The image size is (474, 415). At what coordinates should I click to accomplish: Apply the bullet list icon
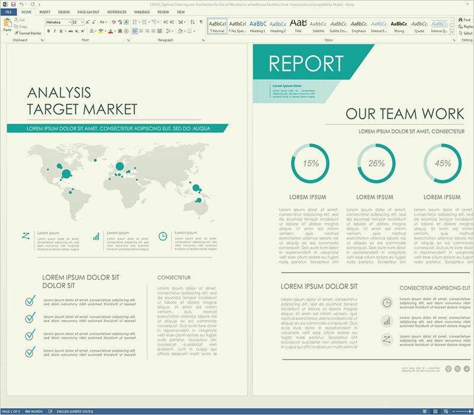pos(134,22)
